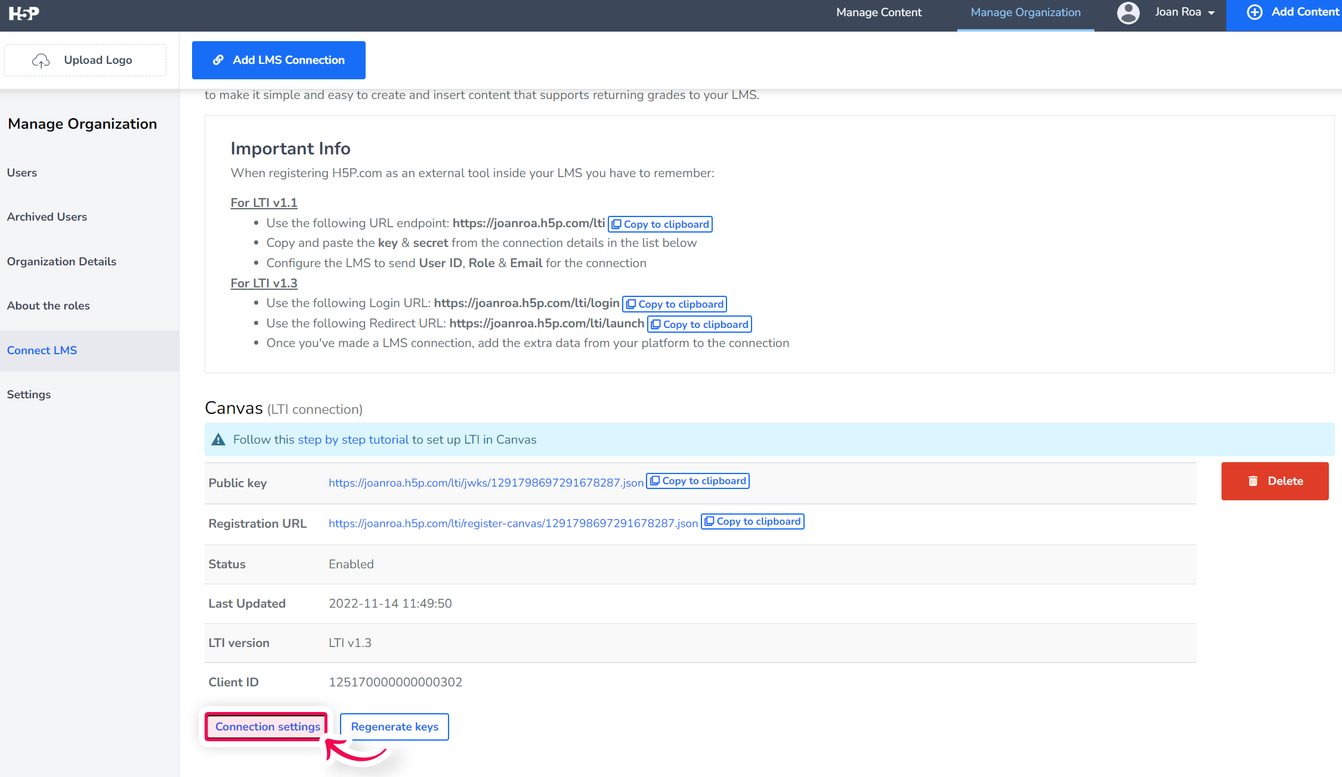Click the LTI version value LTI v1.3
This screenshot has height=777, width=1342.
pos(350,643)
